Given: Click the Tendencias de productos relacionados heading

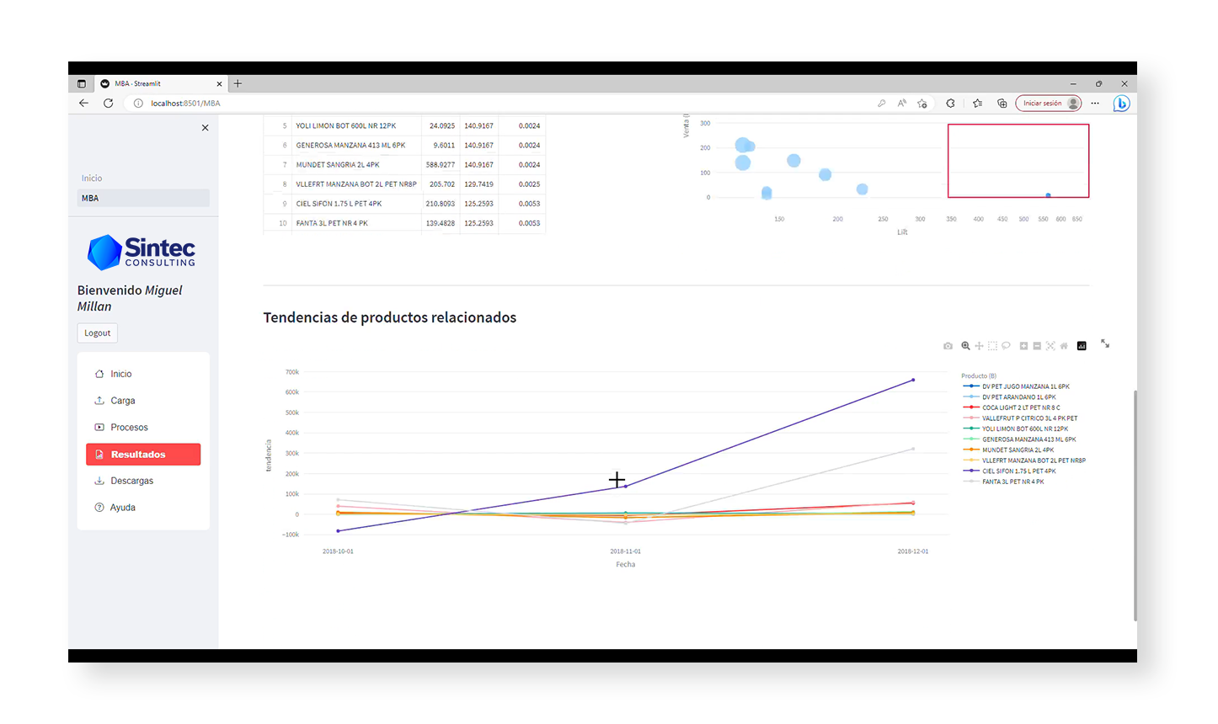Looking at the screenshot, I should [x=390, y=317].
